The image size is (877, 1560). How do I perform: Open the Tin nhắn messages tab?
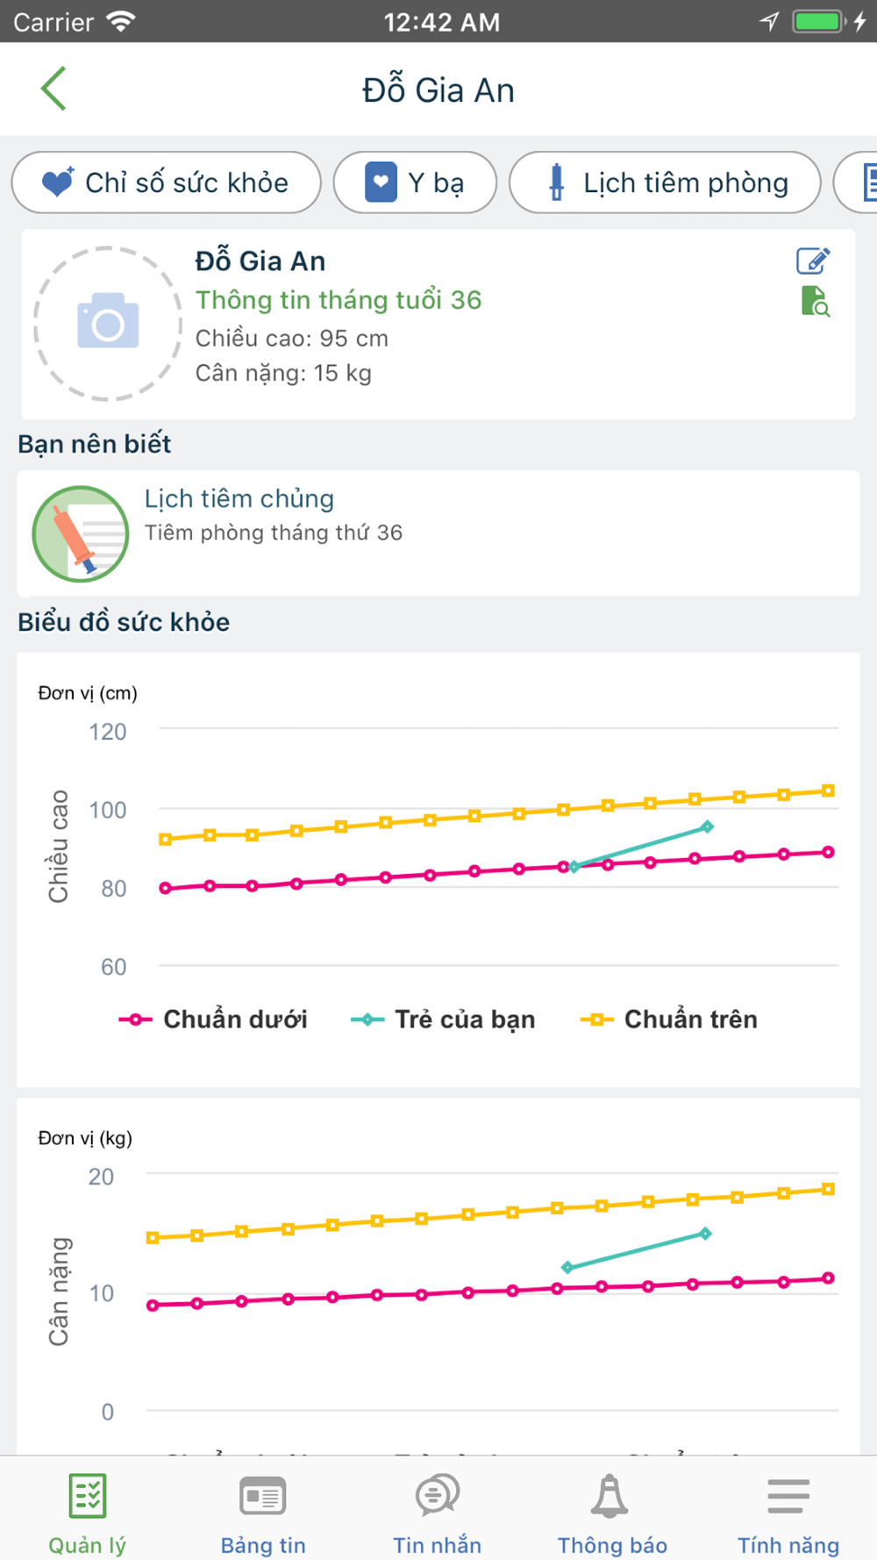[x=438, y=1512]
